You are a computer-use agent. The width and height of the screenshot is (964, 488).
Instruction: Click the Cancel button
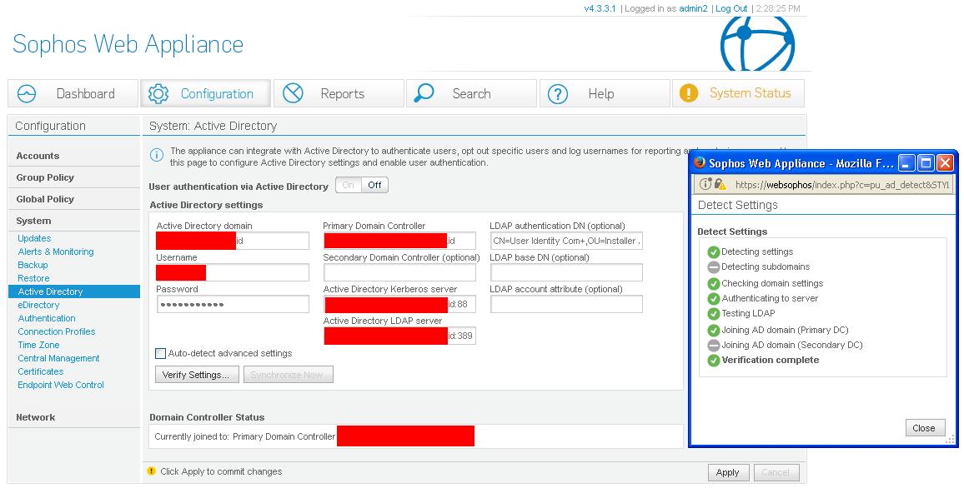tap(776, 472)
